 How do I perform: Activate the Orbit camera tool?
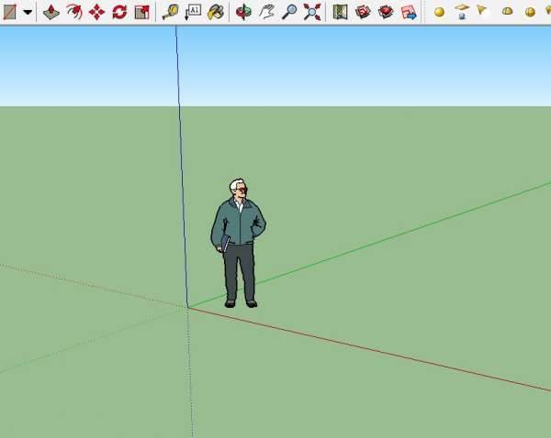click(x=243, y=12)
